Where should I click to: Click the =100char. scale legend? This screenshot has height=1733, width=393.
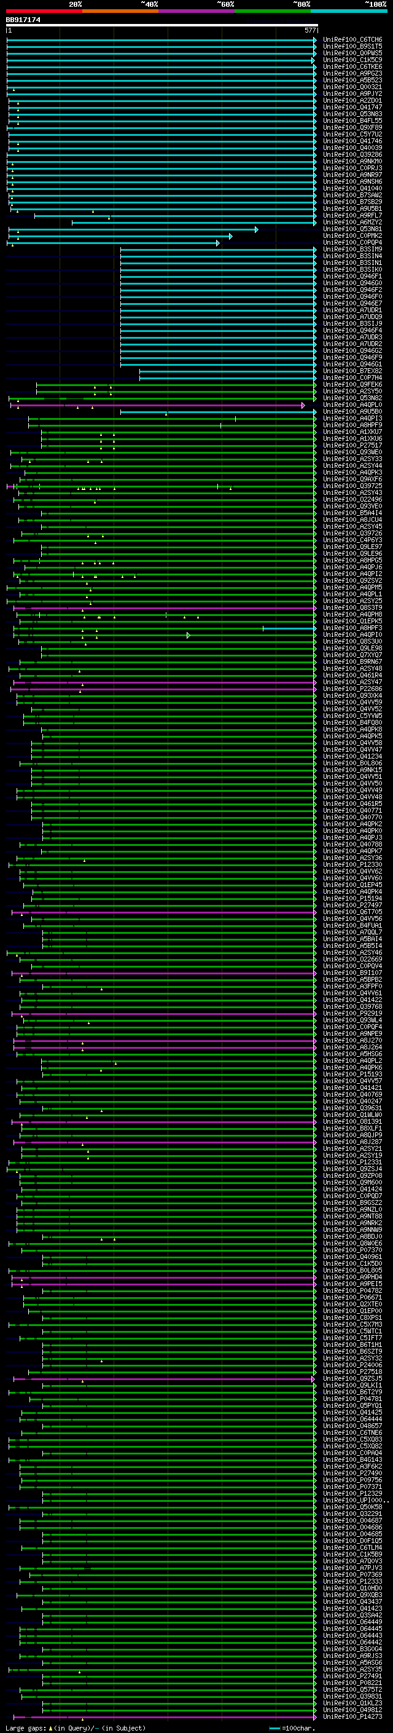[292, 1728]
